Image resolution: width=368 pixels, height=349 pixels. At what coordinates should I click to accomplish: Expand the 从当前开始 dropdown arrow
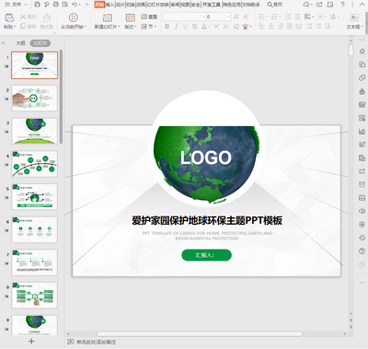point(85,27)
